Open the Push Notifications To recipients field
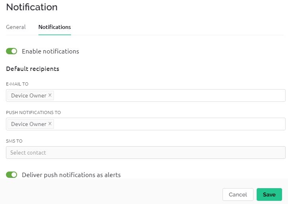The image size is (288, 204). coord(146,124)
